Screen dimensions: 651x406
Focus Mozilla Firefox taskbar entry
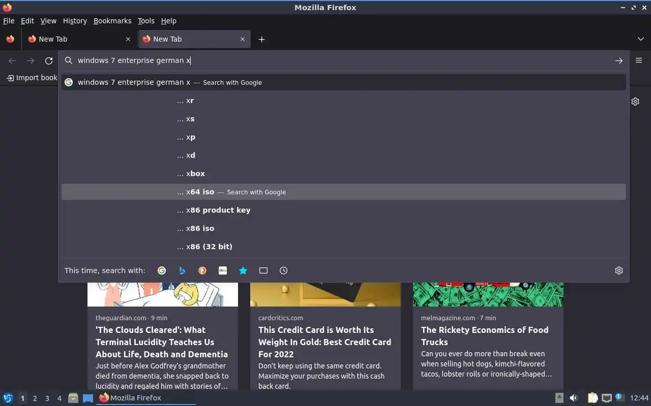tap(146, 398)
